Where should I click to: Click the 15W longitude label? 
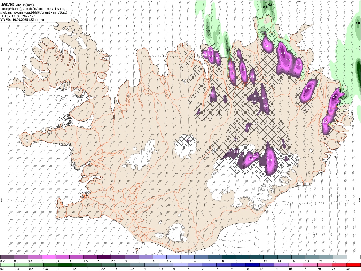[x=299, y=1]
